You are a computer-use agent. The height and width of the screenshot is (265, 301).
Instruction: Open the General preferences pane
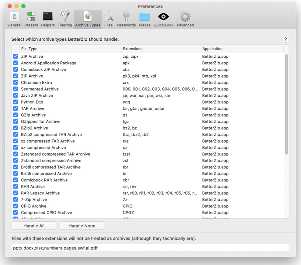tap(15, 19)
